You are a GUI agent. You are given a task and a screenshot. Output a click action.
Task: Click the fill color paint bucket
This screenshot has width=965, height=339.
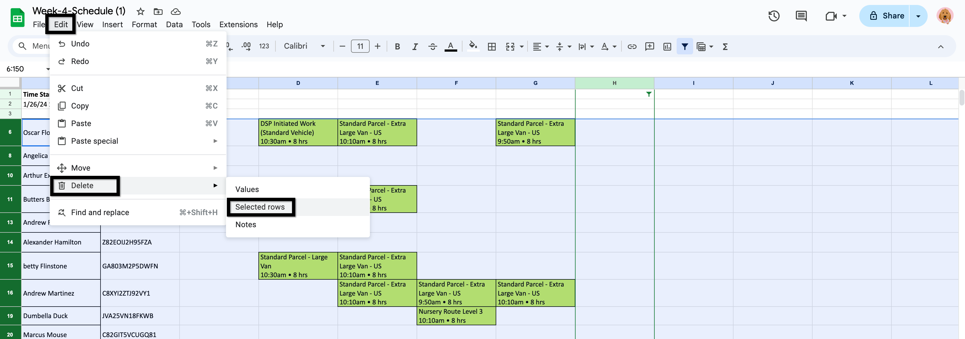pos(473,46)
